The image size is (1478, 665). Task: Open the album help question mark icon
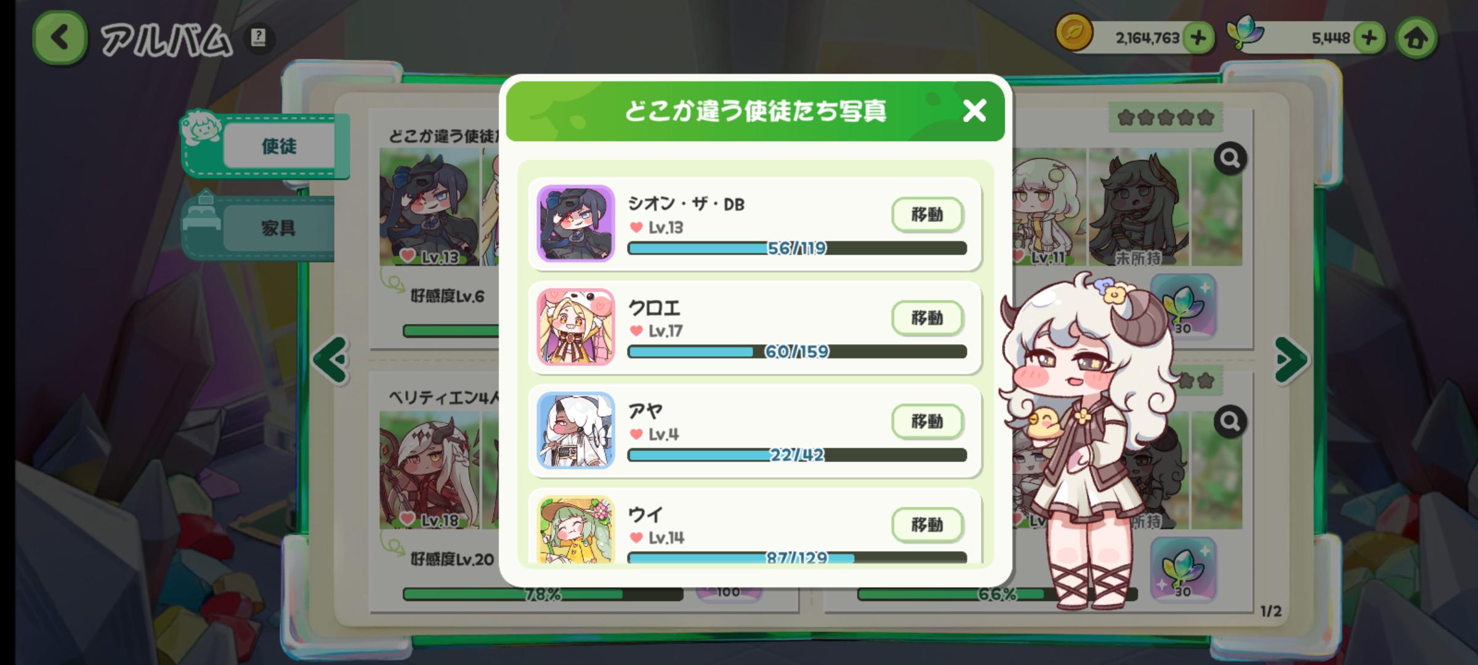pos(259,38)
